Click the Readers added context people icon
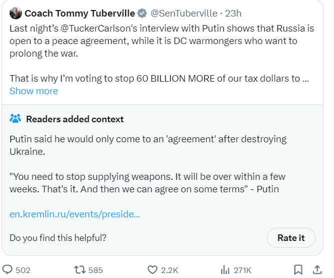The height and width of the screenshot is (278, 334). (x=16, y=119)
